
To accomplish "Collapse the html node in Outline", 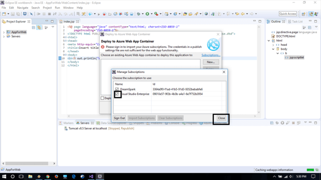I will pos(269,41).
